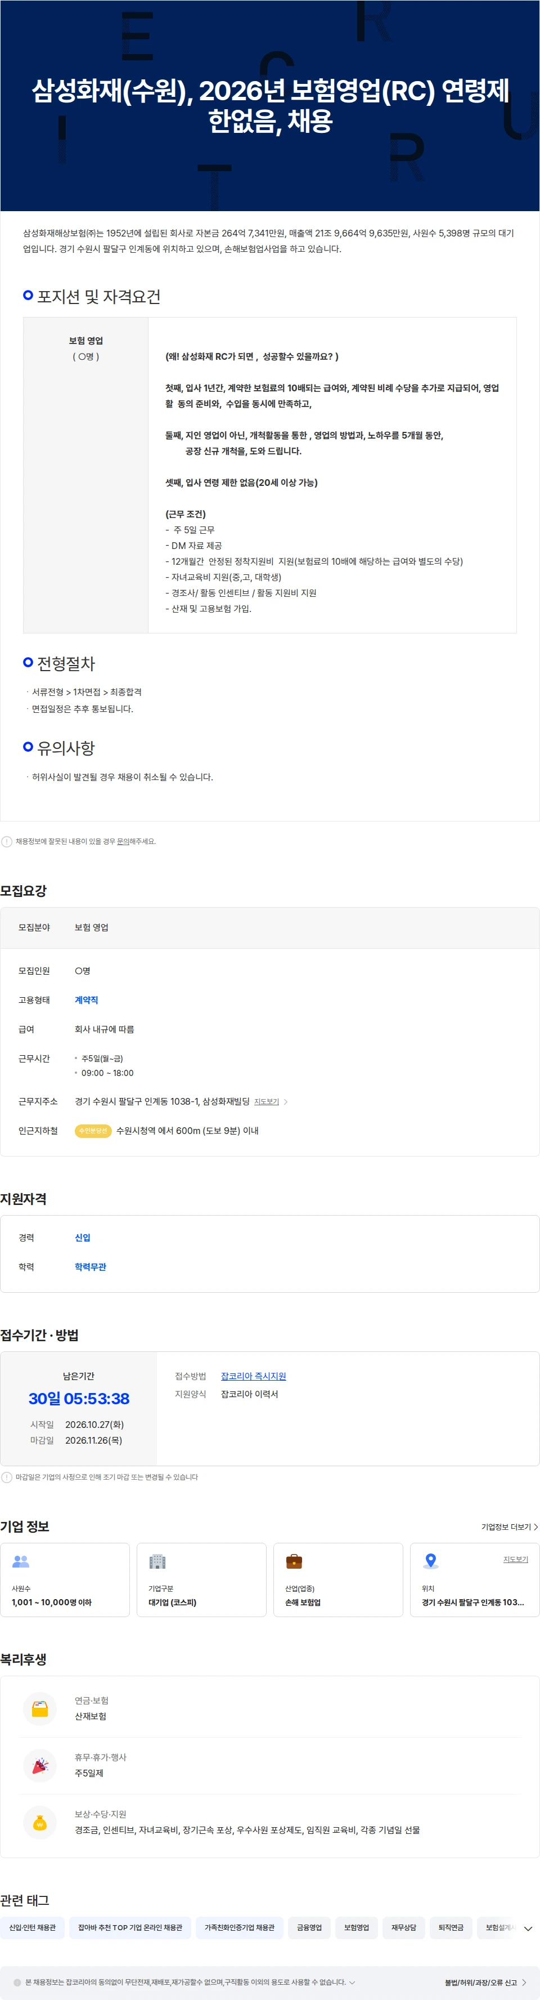Select the 보험영업 tag
This screenshot has width=540, height=2000.
click(x=357, y=1928)
